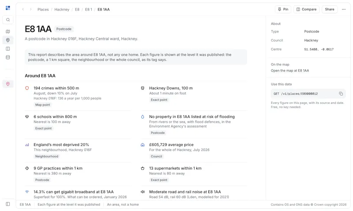Open the map at E8 1AA link
The image size is (353, 211).
(x=290, y=70)
